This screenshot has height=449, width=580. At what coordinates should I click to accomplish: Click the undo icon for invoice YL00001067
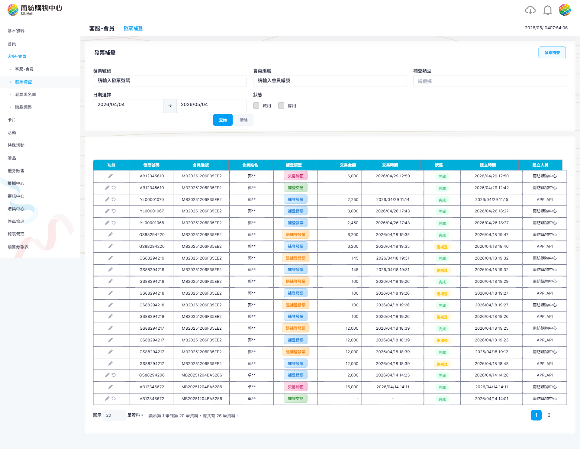[114, 211]
